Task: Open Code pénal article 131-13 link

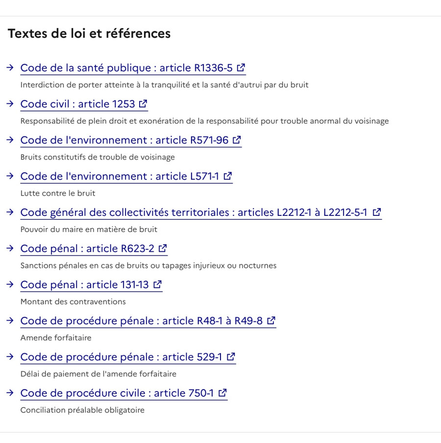Action: pyautogui.click(x=92, y=285)
